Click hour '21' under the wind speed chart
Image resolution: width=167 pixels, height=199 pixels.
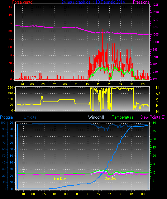[132, 84]
